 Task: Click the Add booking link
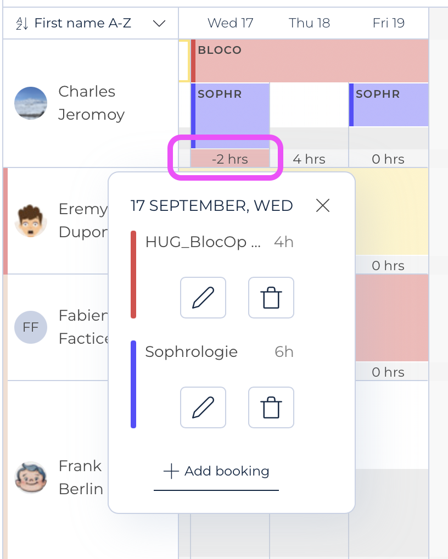(216, 471)
